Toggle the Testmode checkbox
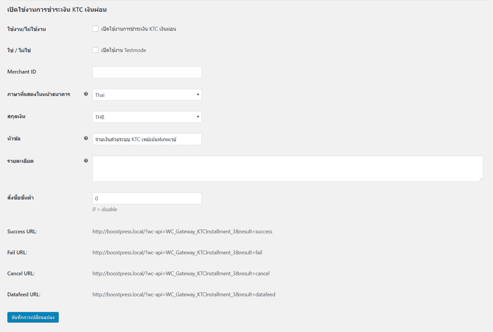This screenshot has width=493, height=332. (x=95, y=50)
